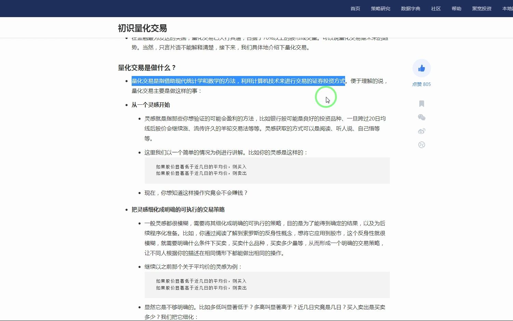The image size is (513, 321).
Task: Open the 帮助 nav item
Action: tap(457, 9)
